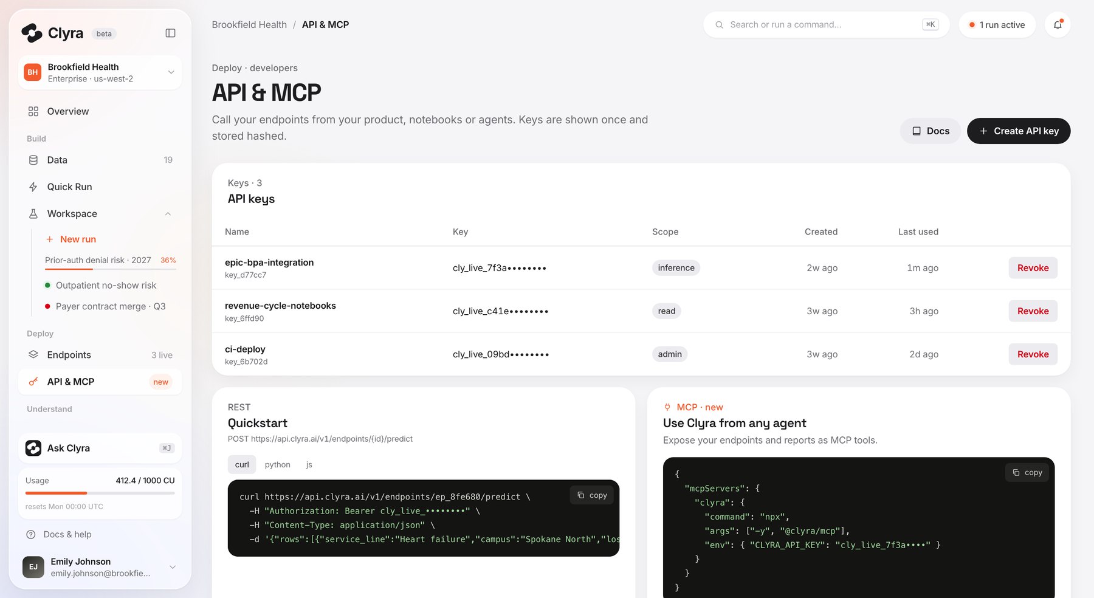
Task: Click the cly_live_7f3a masked key text
Action: [x=500, y=268]
